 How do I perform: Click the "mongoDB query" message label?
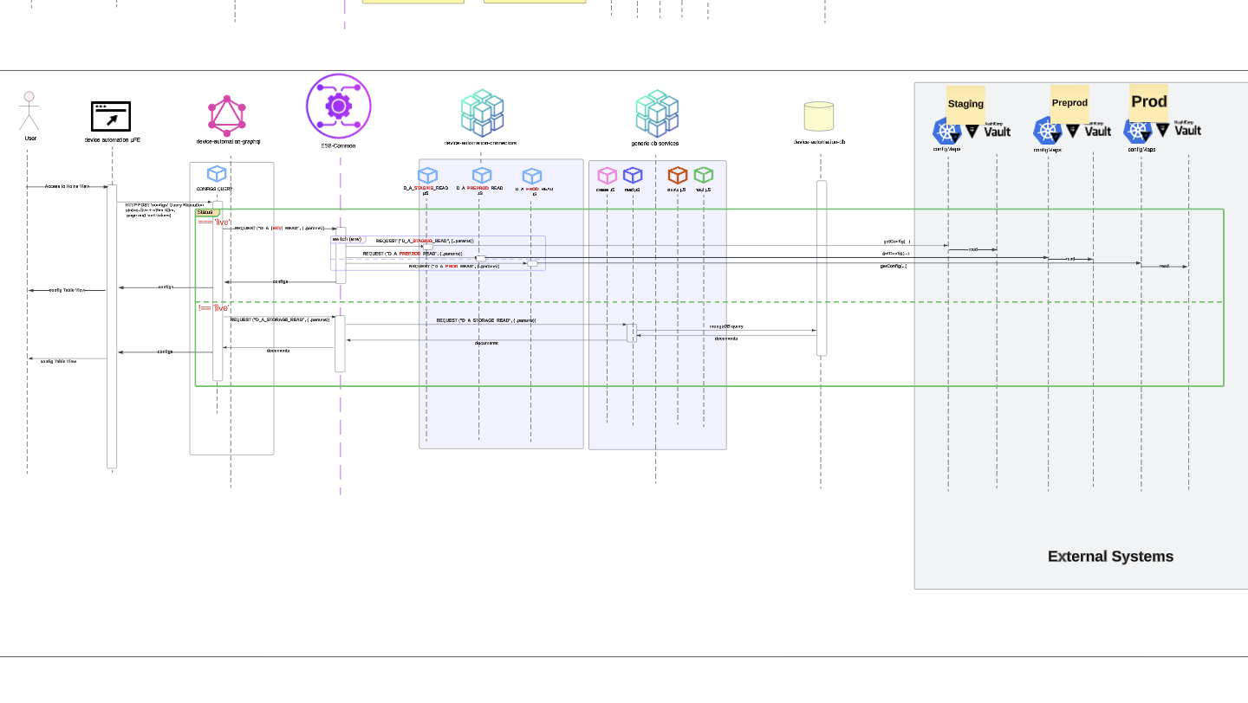pos(726,326)
